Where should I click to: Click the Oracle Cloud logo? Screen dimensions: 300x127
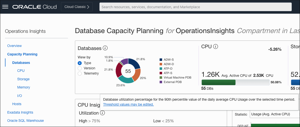coord(34,7)
